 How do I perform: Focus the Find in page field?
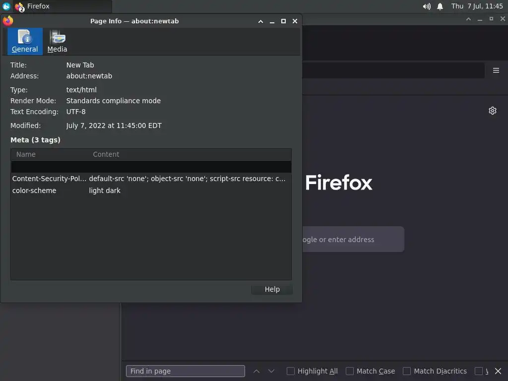186,371
